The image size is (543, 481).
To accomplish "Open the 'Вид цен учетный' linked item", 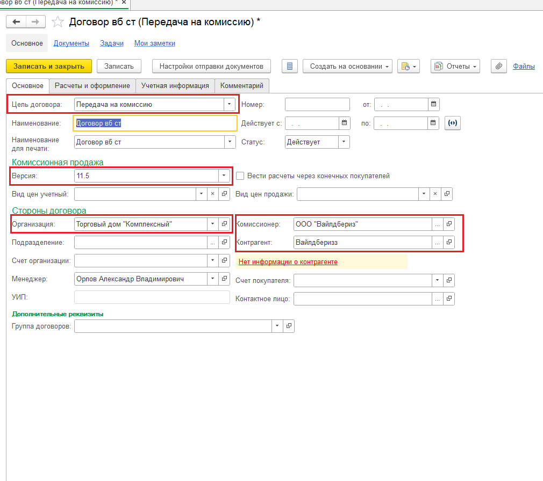I will click(224, 194).
